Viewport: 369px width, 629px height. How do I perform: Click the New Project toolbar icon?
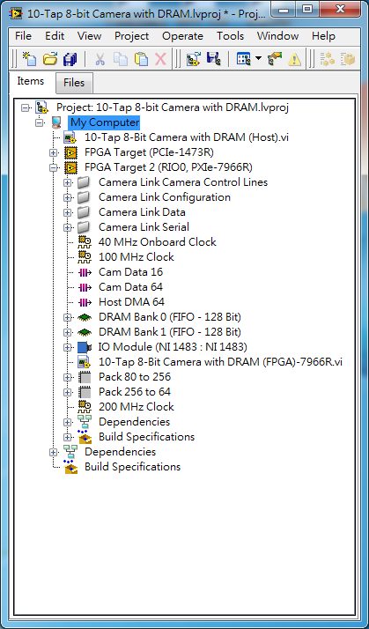(x=29, y=59)
